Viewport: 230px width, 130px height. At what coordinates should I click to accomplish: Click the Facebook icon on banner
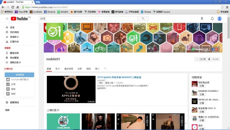tap(213, 50)
